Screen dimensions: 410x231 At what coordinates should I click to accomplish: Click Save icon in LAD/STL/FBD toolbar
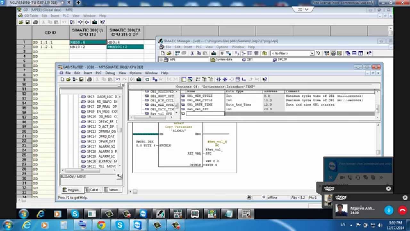pyautogui.click(x=81, y=79)
